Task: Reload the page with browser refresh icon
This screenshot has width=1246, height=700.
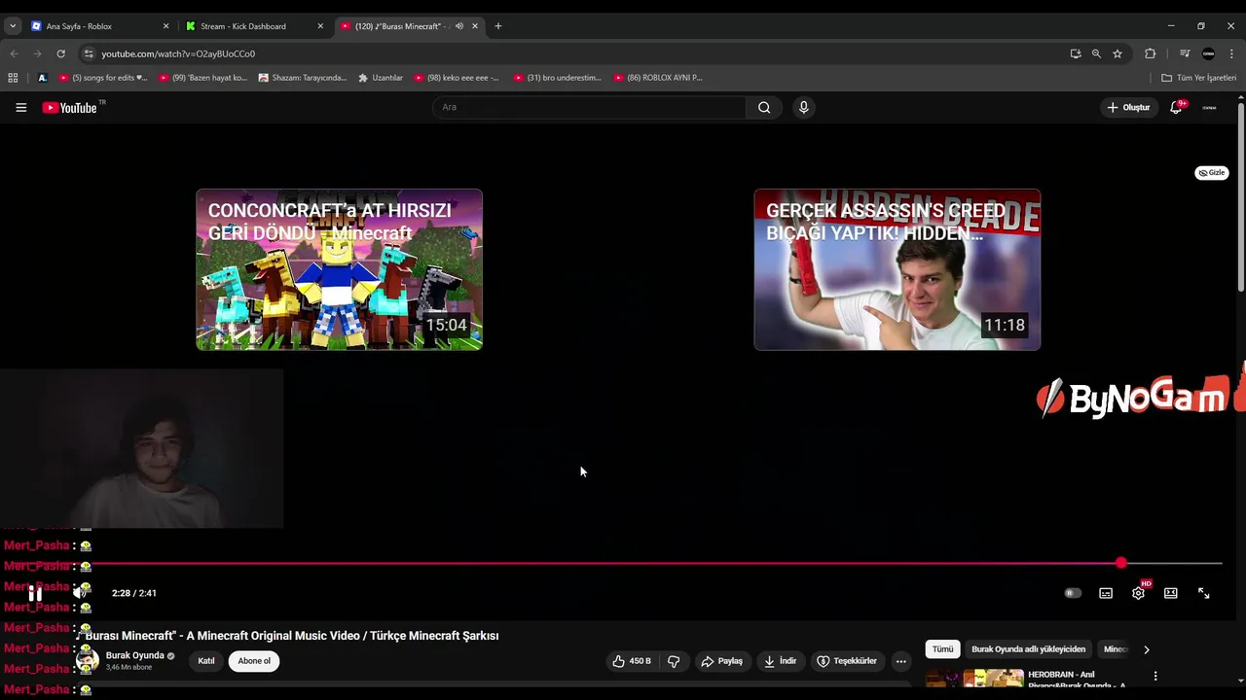Action: pyautogui.click(x=60, y=53)
